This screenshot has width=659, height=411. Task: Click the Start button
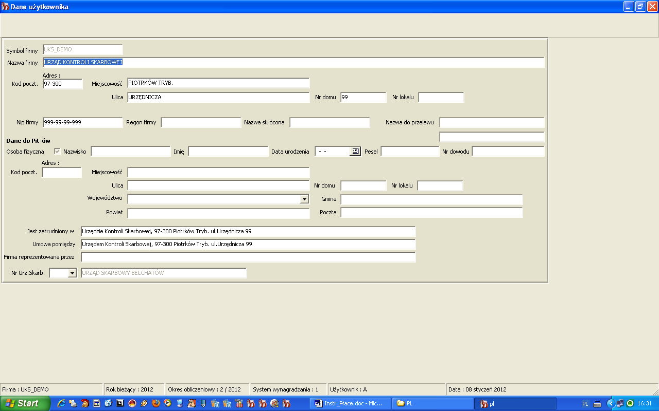[x=25, y=404]
